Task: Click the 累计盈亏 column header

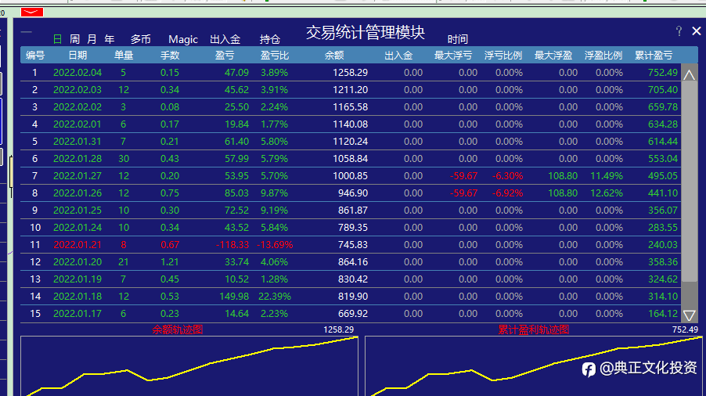Action: point(654,56)
